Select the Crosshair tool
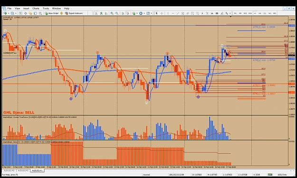The height and width of the screenshot is (178, 297). point(162,13)
